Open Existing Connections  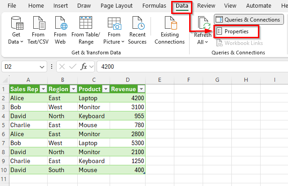coord(170,23)
